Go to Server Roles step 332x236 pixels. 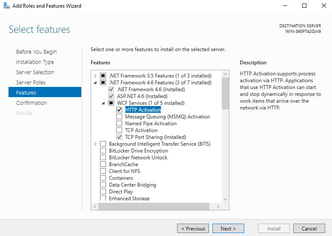[x=31, y=82]
